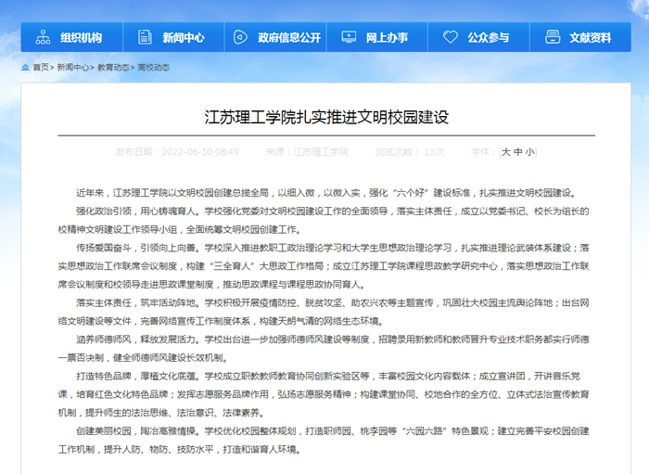The height and width of the screenshot is (474, 649).
Task: Navigate to 教育动态 breadcrumb link
Action: [x=113, y=68]
